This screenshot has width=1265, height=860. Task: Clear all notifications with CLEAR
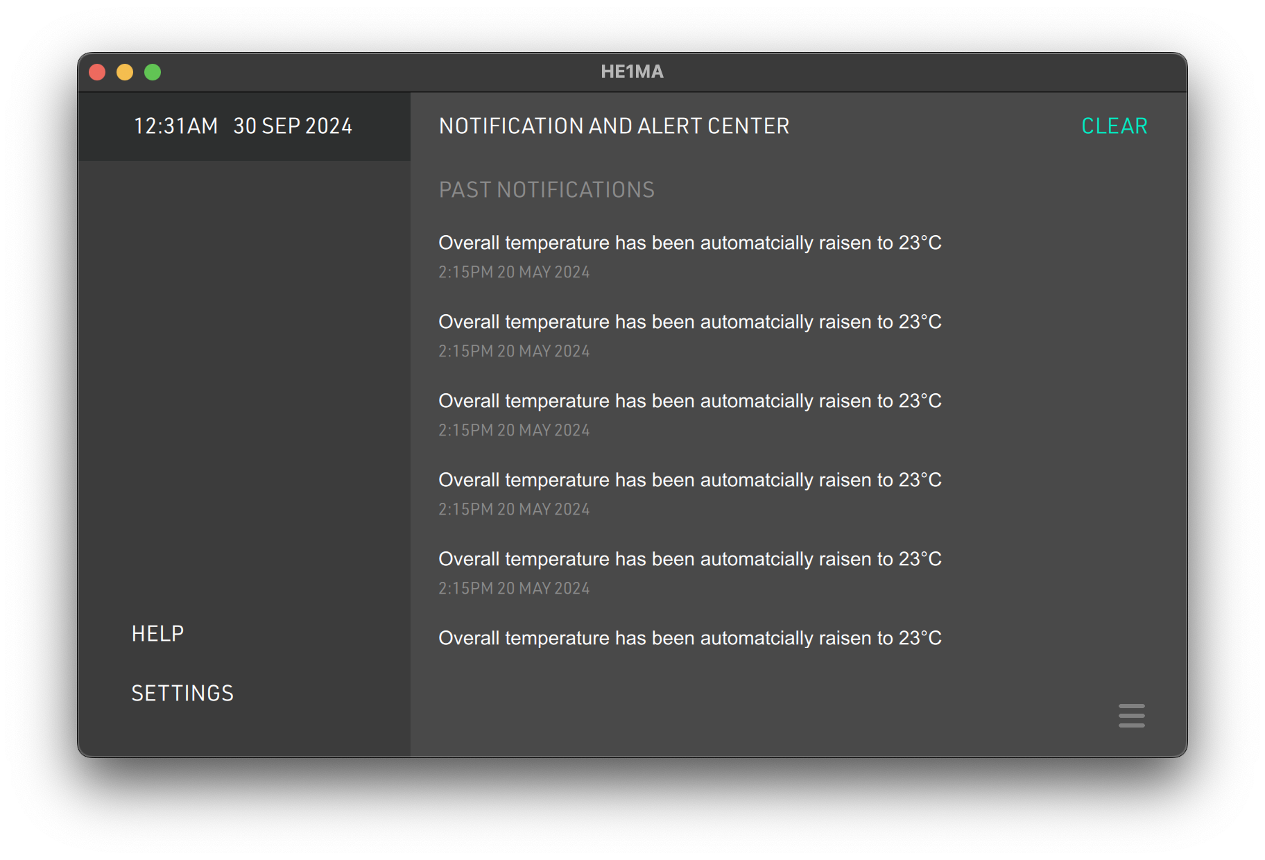click(1115, 126)
